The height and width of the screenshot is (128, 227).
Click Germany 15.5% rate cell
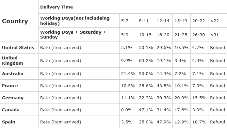pyautogui.click(x=199, y=98)
